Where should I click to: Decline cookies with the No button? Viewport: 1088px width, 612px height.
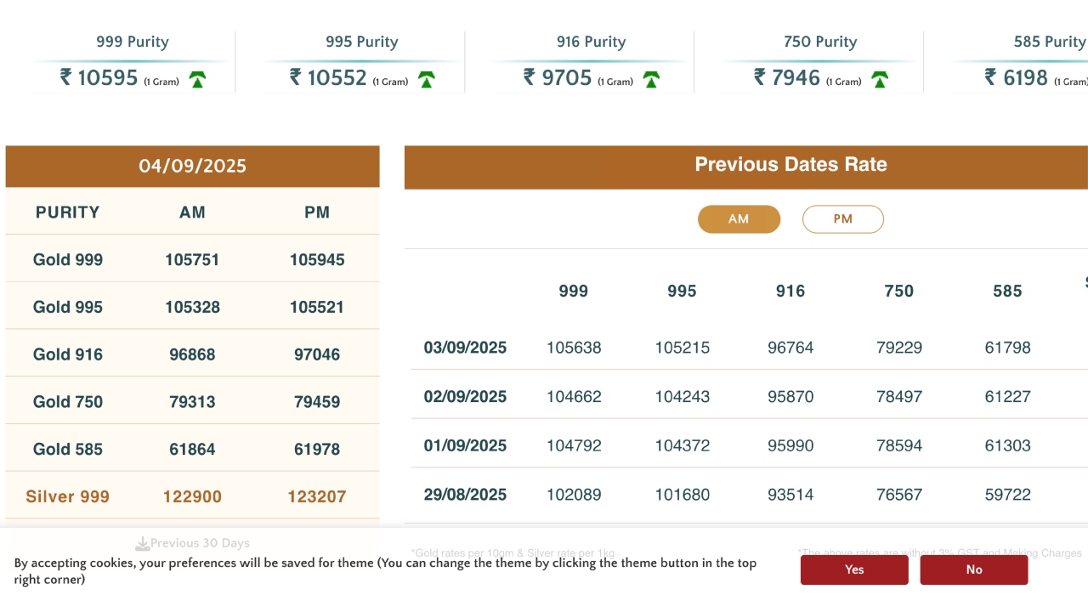click(973, 569)
